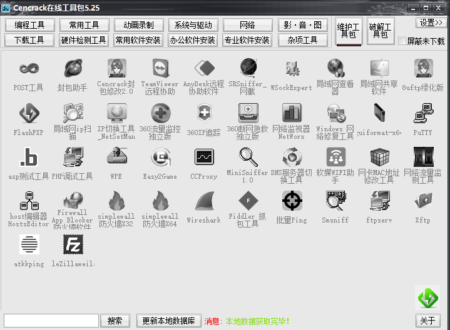Open the FileZilla icon
This screenshot has height=330, width=450.
click(73, 244)
